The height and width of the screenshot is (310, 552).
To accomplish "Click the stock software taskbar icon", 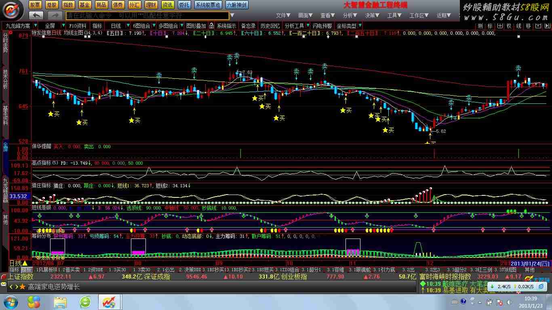I will pos(109,302).
